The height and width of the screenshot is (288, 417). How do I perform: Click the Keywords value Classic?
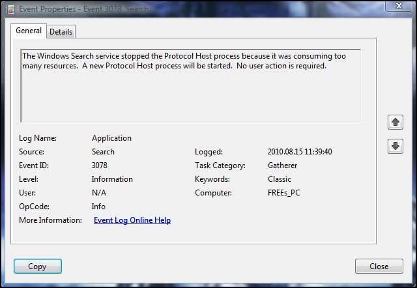point(280,179)
